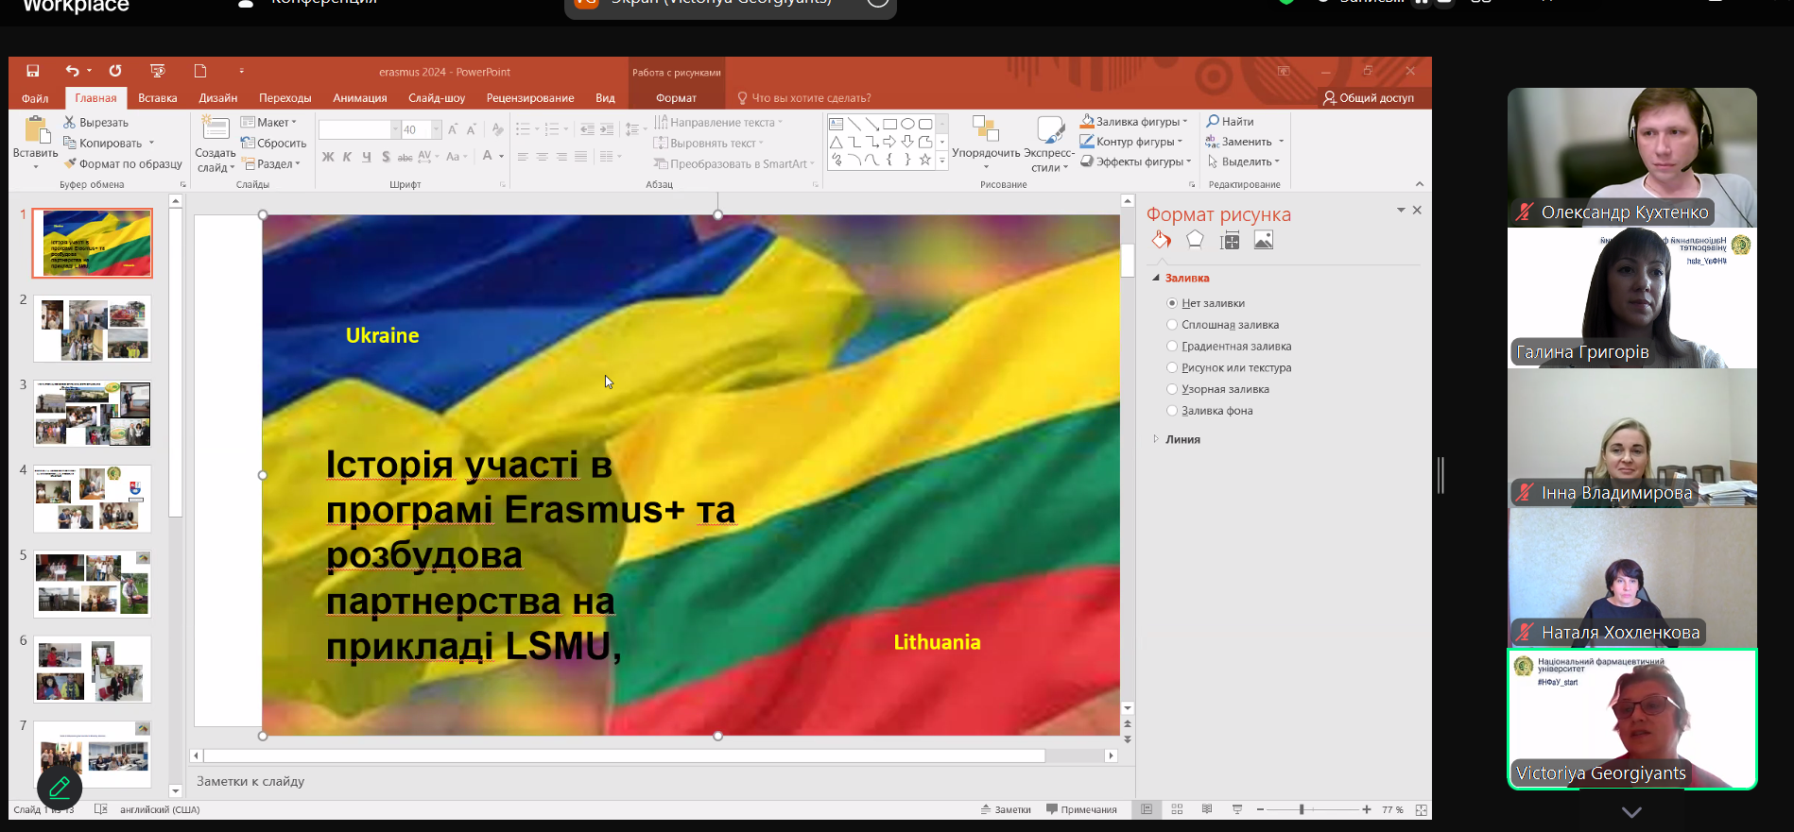Click Общий доступ share button

pyautogui.click(x=1369, y=98)
